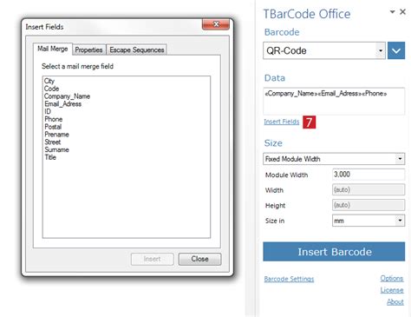Select the Surname mail merge field
Image resolution: width=411 pixels, height=317 pixels.
point(56,149)
